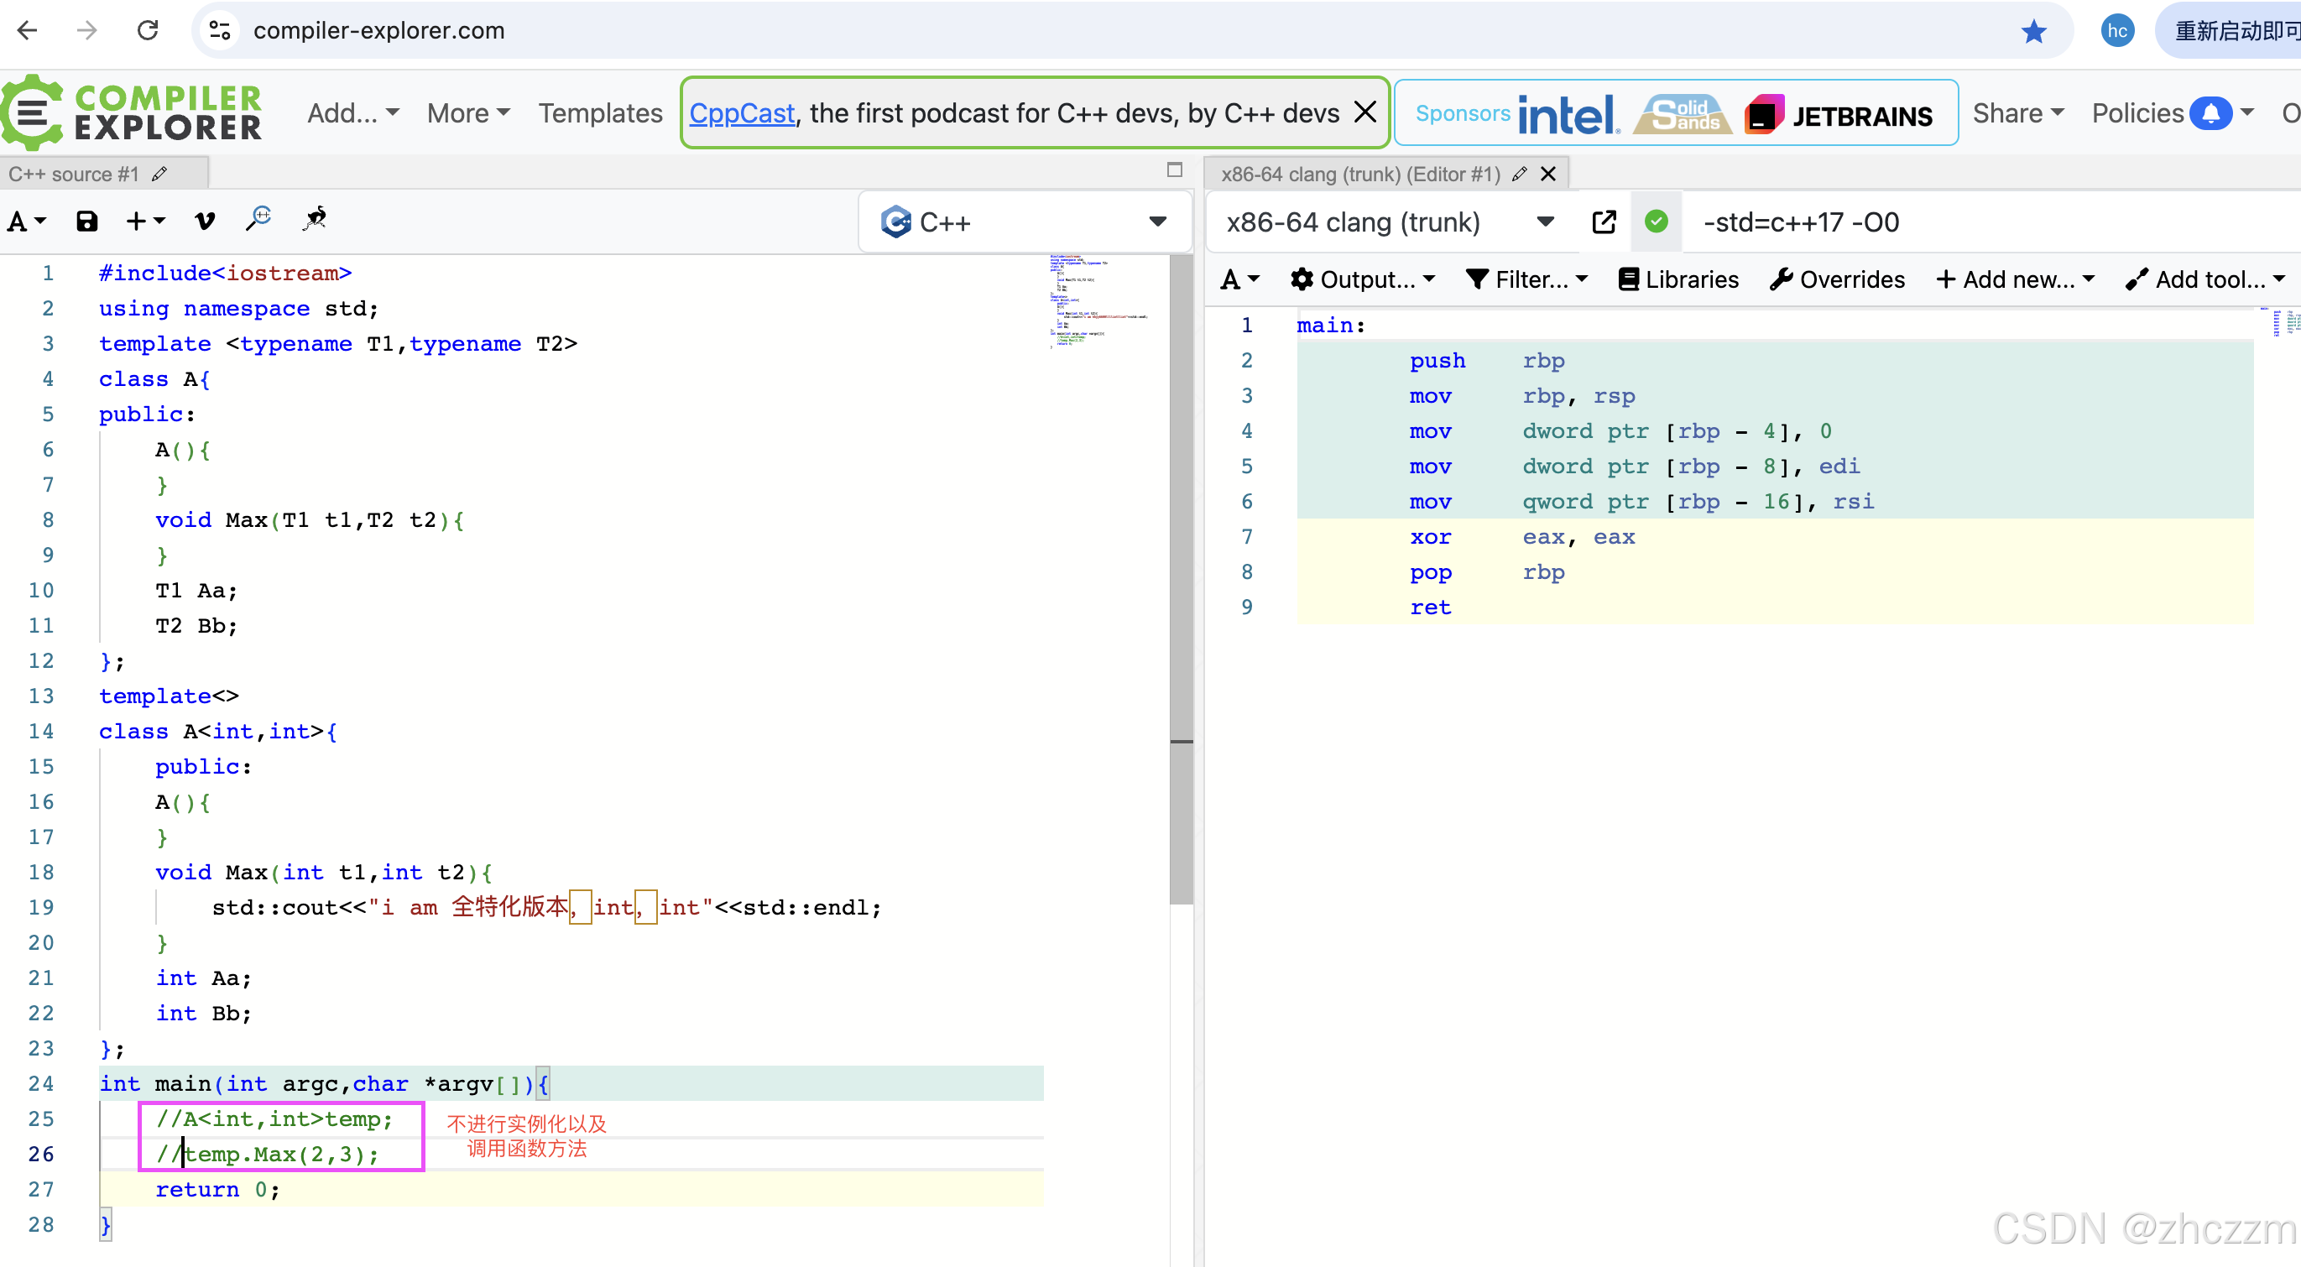Bookmark page with the star icon

coord(2033,31)
